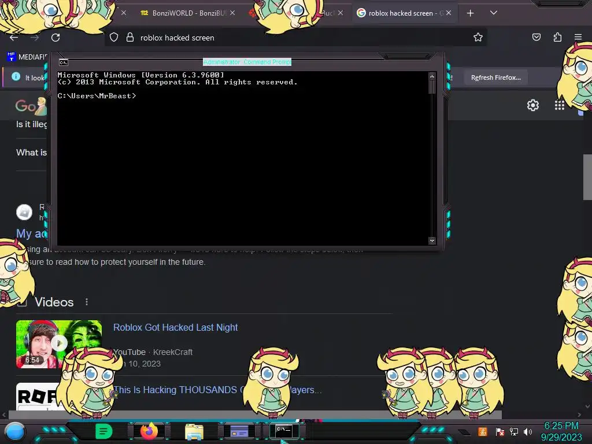Open the ROBLOX video thumbnail
Viewport: 592px width, 444px height.
coord(38,397)
